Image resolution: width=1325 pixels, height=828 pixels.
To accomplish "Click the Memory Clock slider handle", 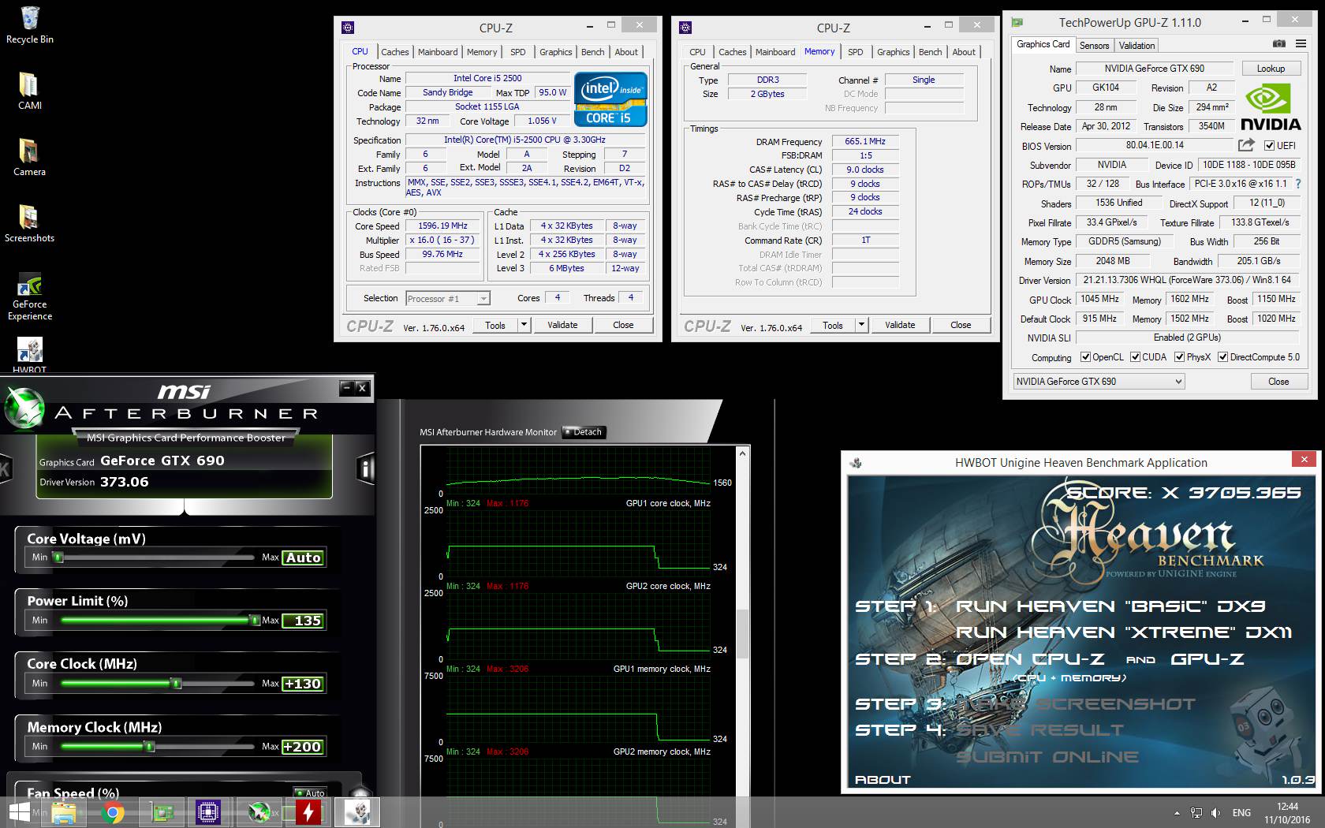I will pos(150,747).
